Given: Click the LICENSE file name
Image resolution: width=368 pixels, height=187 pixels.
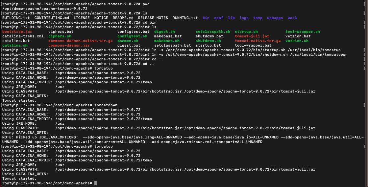Looking at the screenshot, I should pos(82,18).
